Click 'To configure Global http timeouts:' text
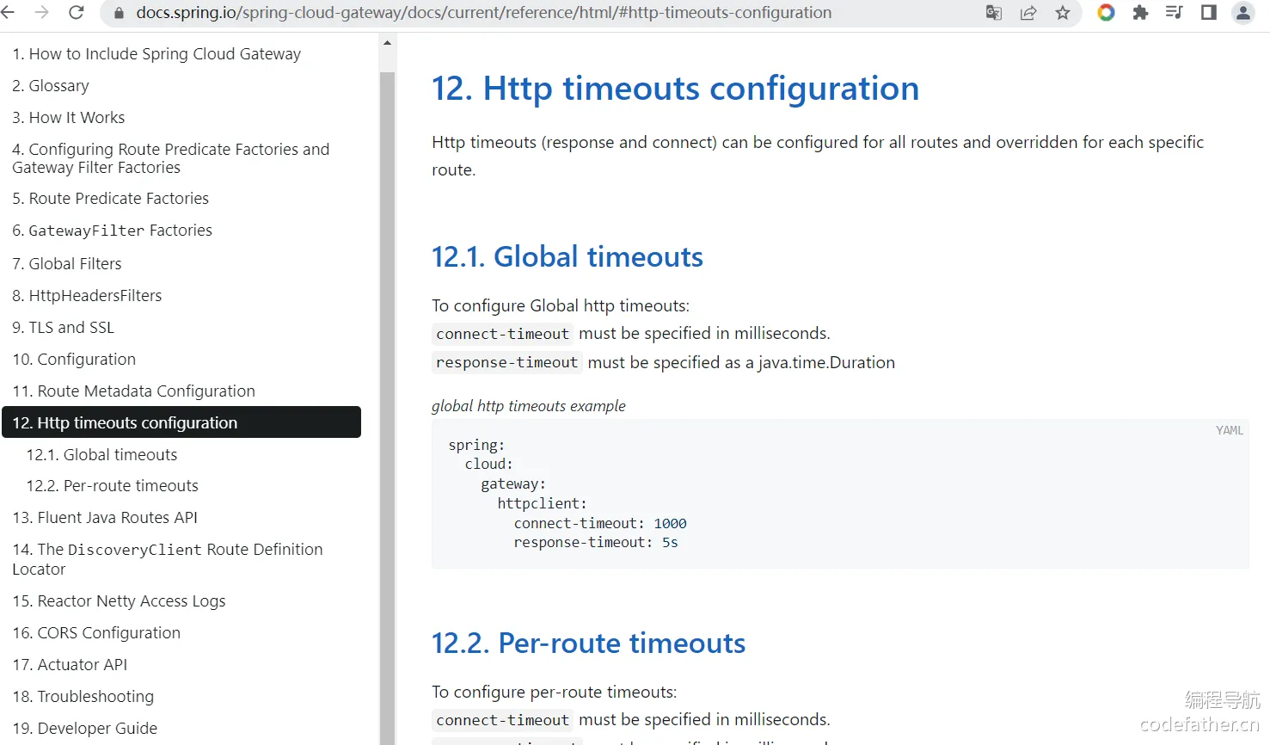This screenshot has width=1270, height=745. (x=561, y=305)
